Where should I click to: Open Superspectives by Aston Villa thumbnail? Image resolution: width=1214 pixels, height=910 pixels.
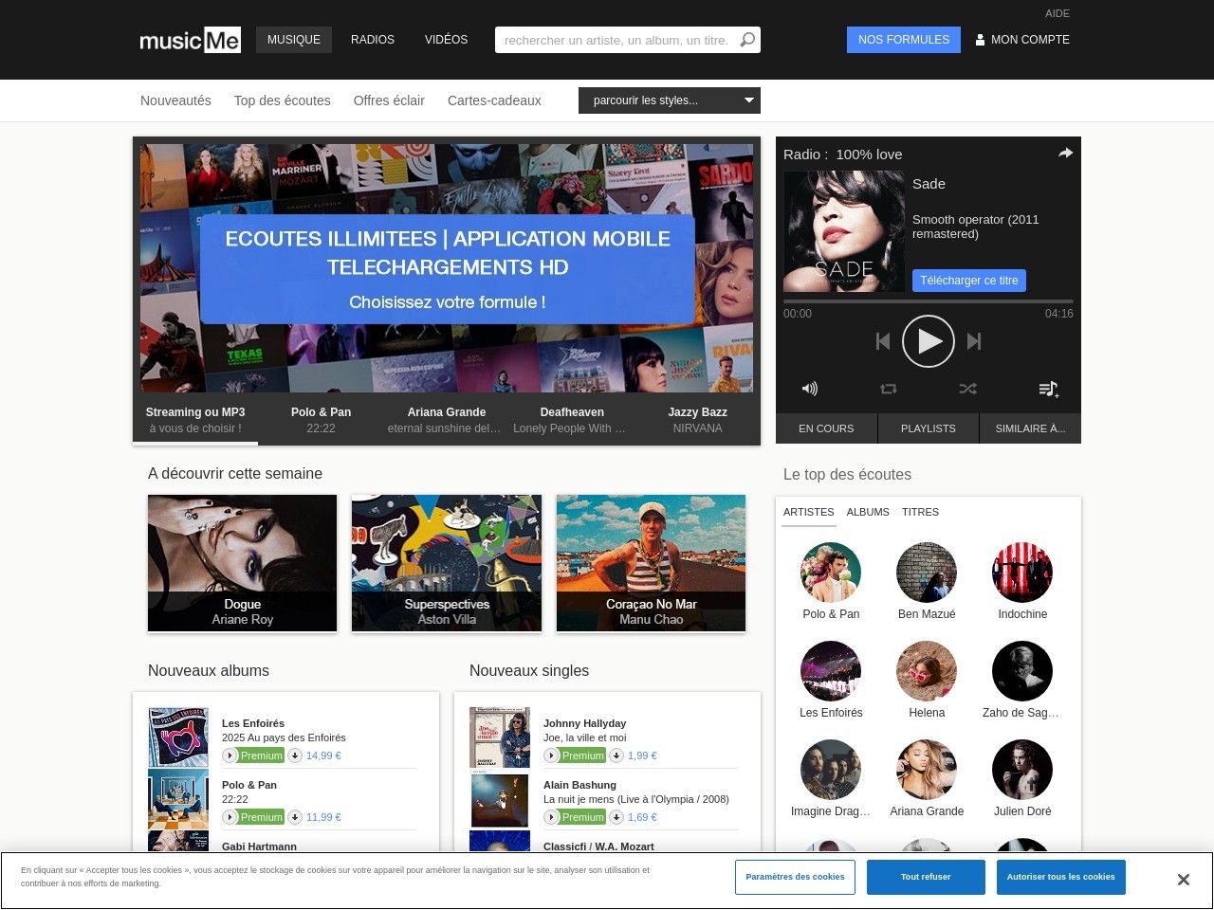447,563
